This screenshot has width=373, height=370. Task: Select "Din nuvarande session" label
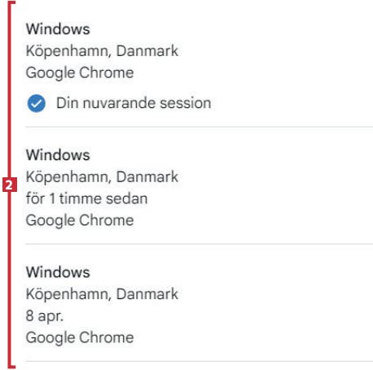pos(134,103)
